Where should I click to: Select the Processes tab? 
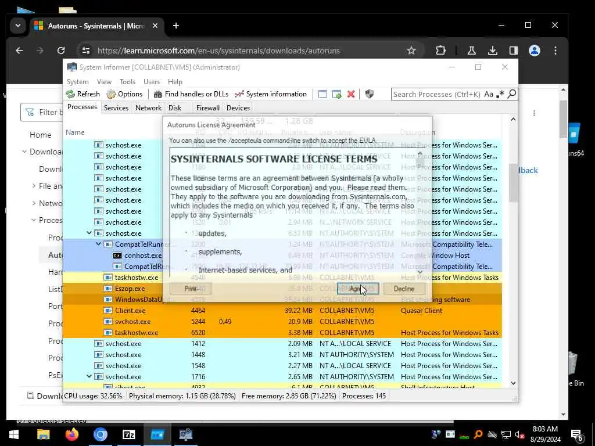tap(82, 107)
